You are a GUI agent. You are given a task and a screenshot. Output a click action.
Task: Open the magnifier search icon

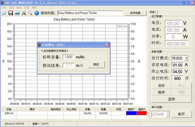30,13
